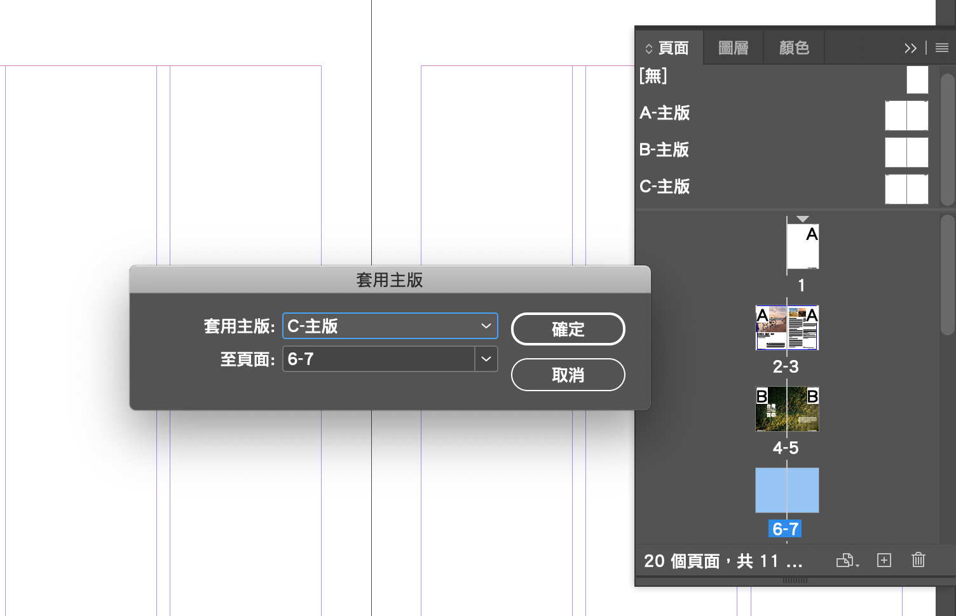Screen dimensions: 956x616
Task: Click the cycle arrows beside 頁面 tab
Action: pyautogui.click(x=648, y=49)
